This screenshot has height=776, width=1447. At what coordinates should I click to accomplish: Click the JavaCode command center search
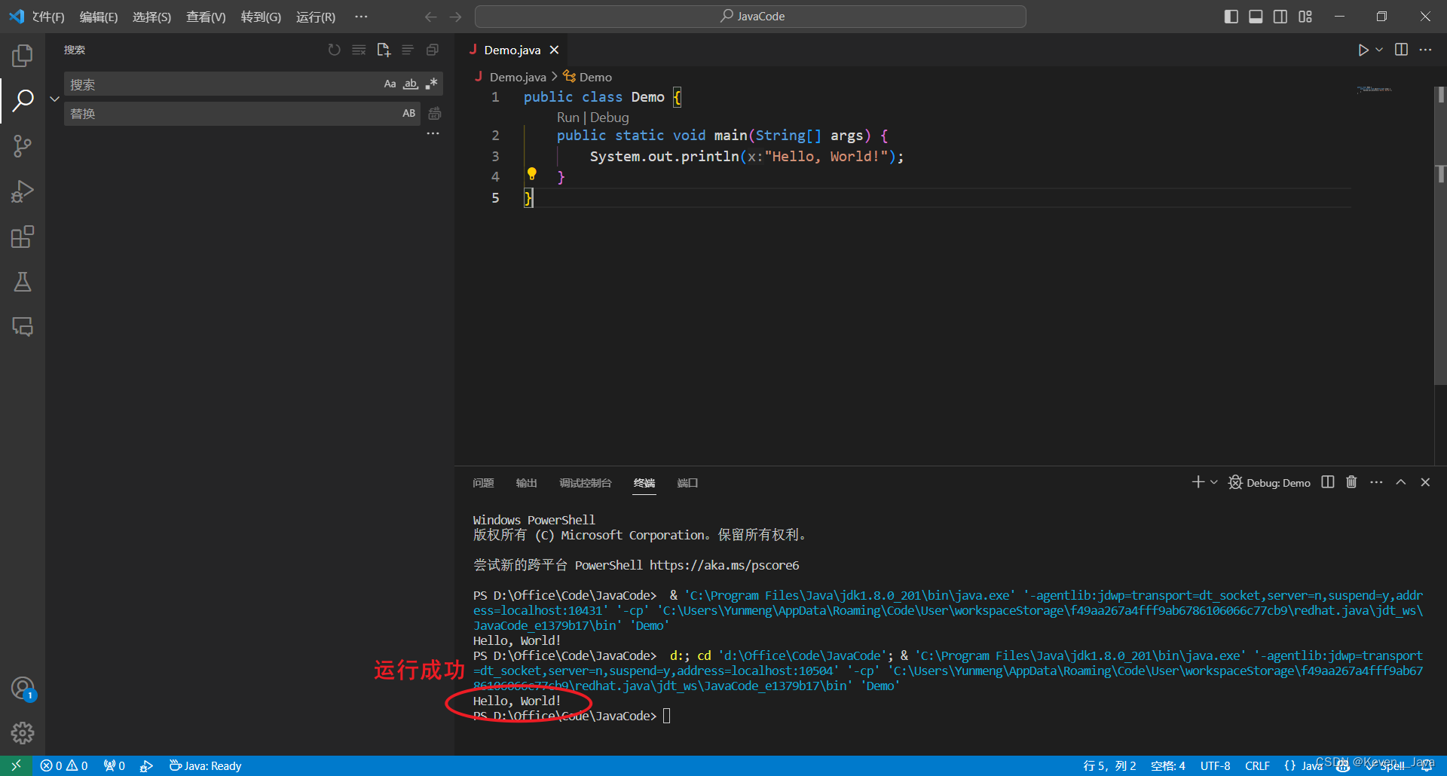pos(751,17)
